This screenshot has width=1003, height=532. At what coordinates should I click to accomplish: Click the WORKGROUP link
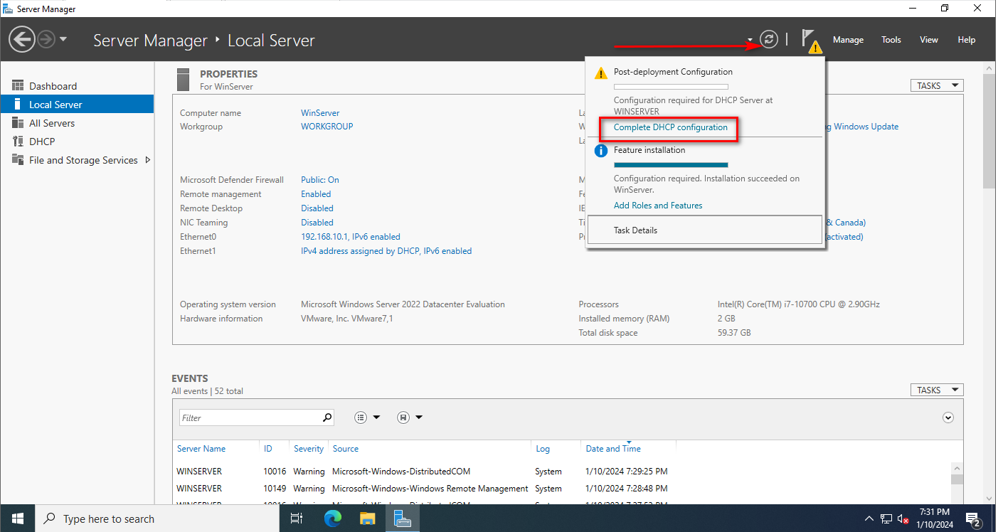(327, 127)
